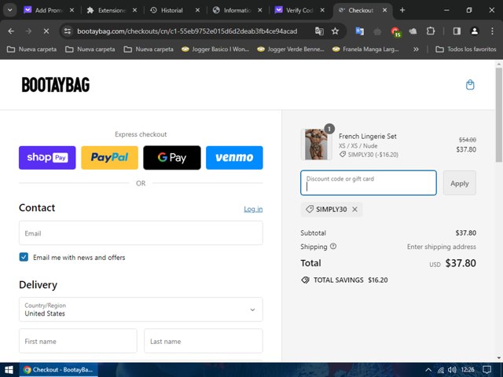Toggle the browser side panel
This screenshot has height=377, width=503.
457,31
